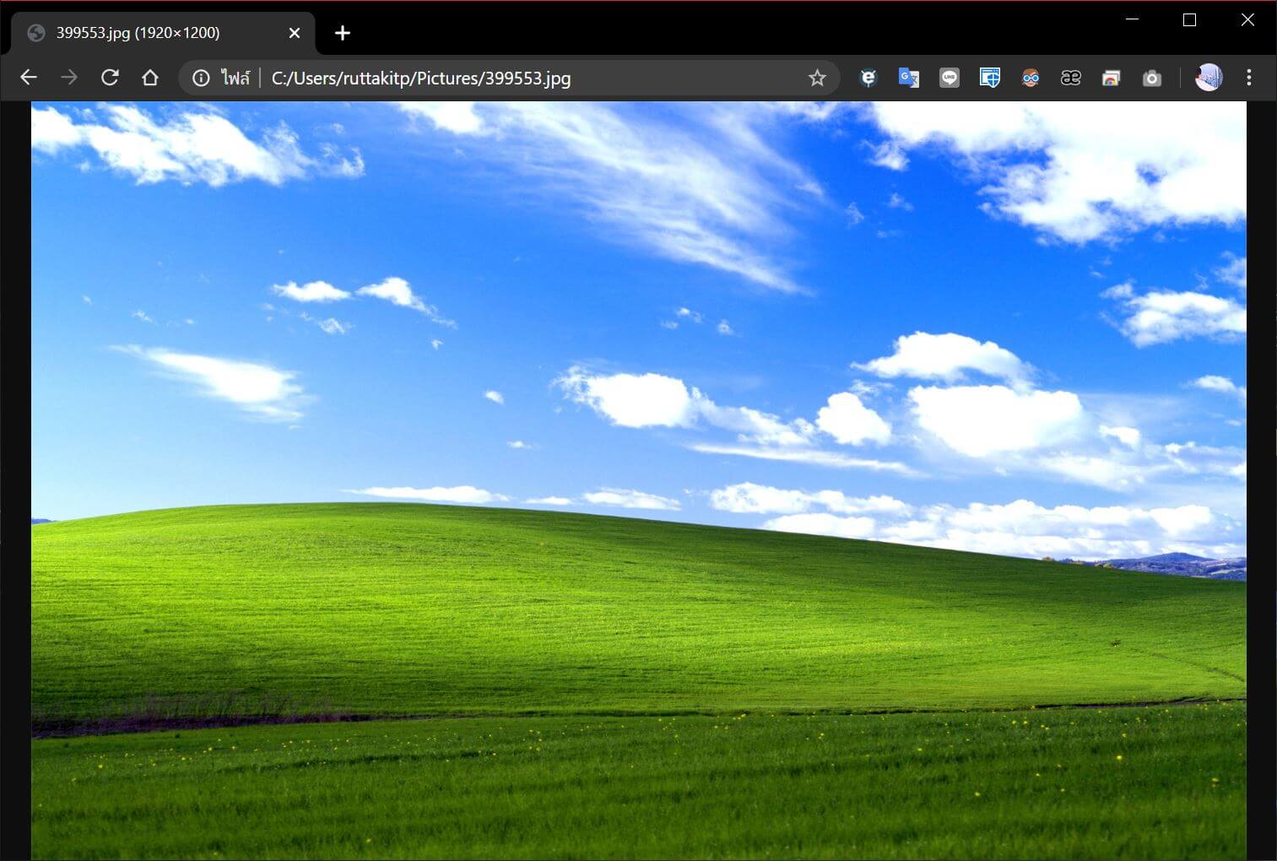The image size is (1277, 861).
Task: Click the address bar file path
Action: (421, 79)
